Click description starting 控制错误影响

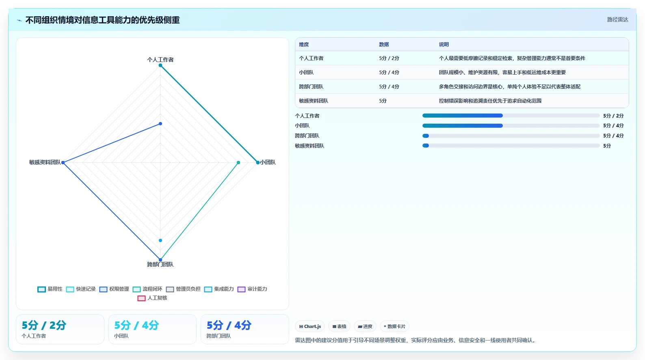click(490, 101)
